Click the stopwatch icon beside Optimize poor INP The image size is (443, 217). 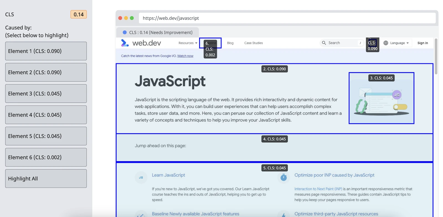point(284,177)
